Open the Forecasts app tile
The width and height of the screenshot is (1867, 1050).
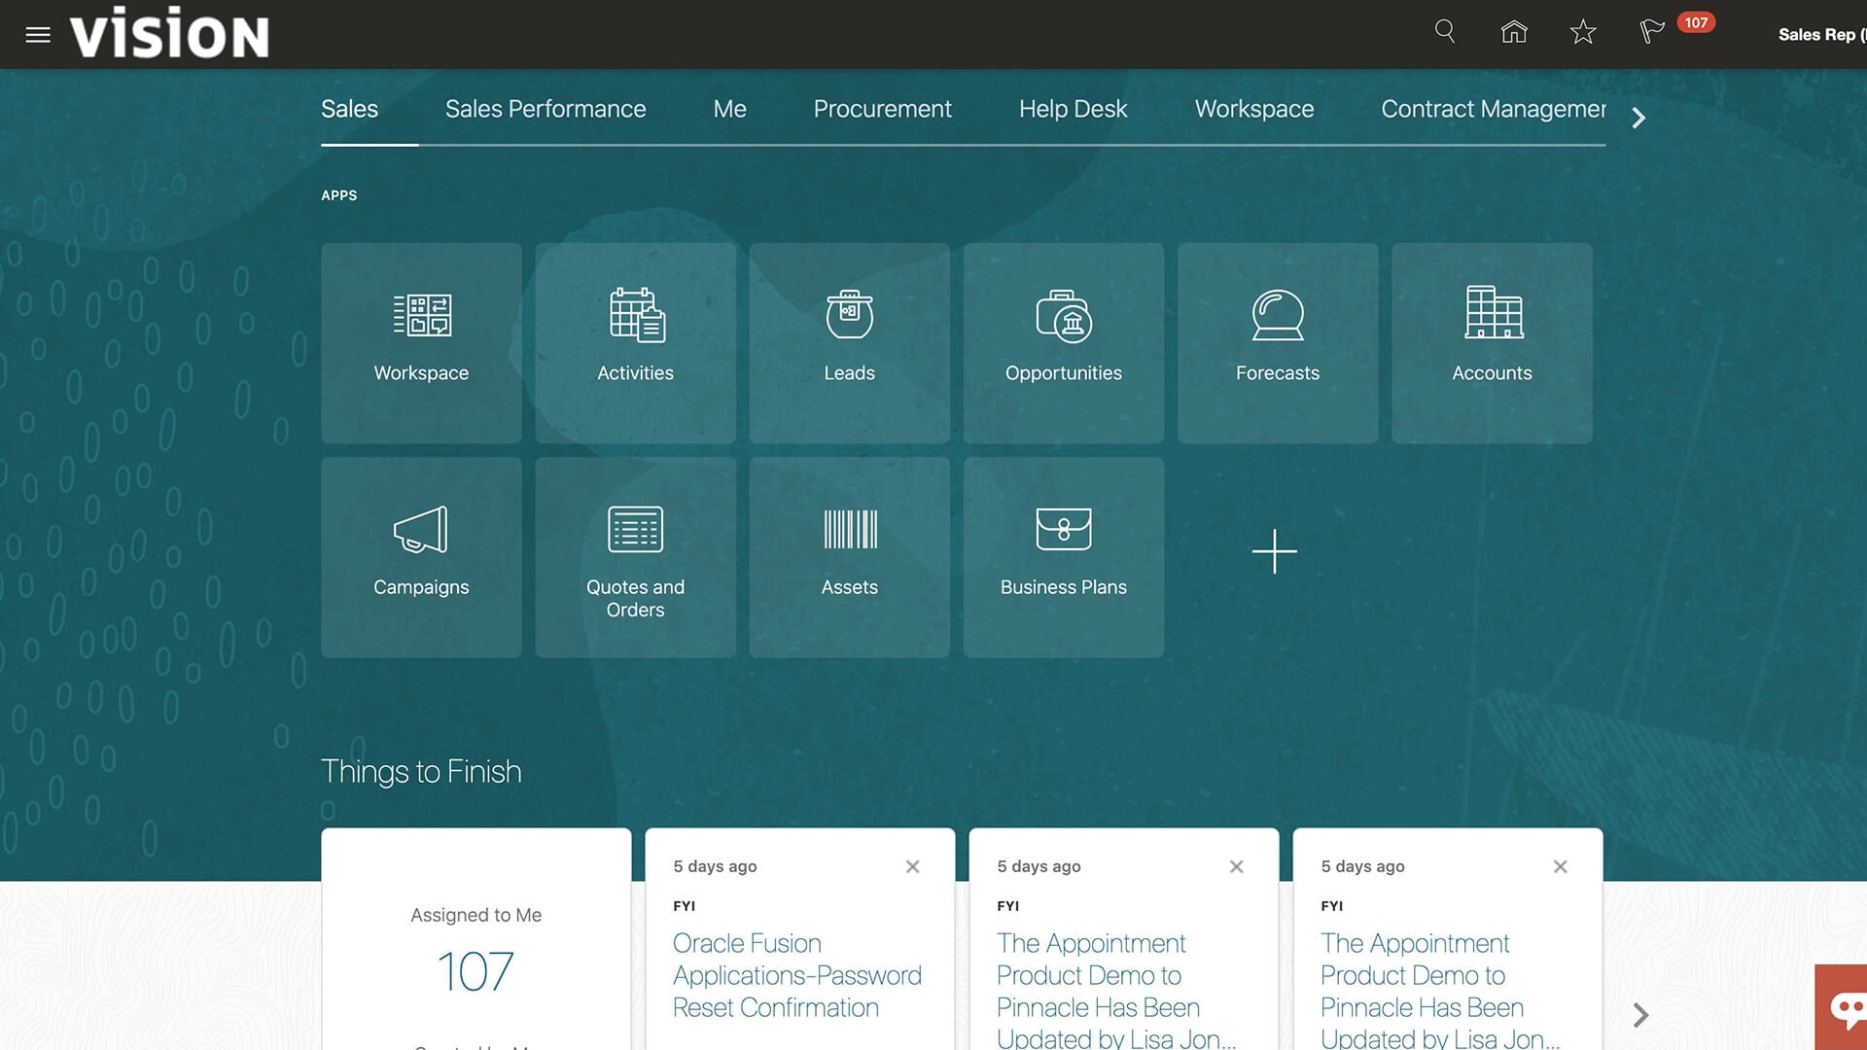tap(1277, 343)
